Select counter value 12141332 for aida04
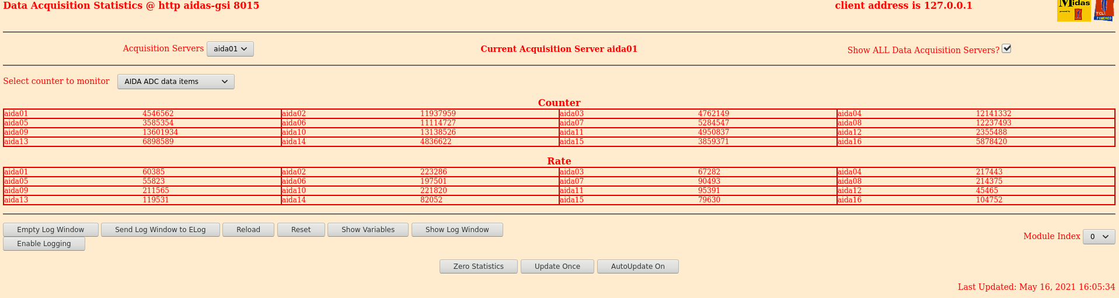The width and height of the screenshot is (1119, 298). pyautogui.click(x=993, y=114)
